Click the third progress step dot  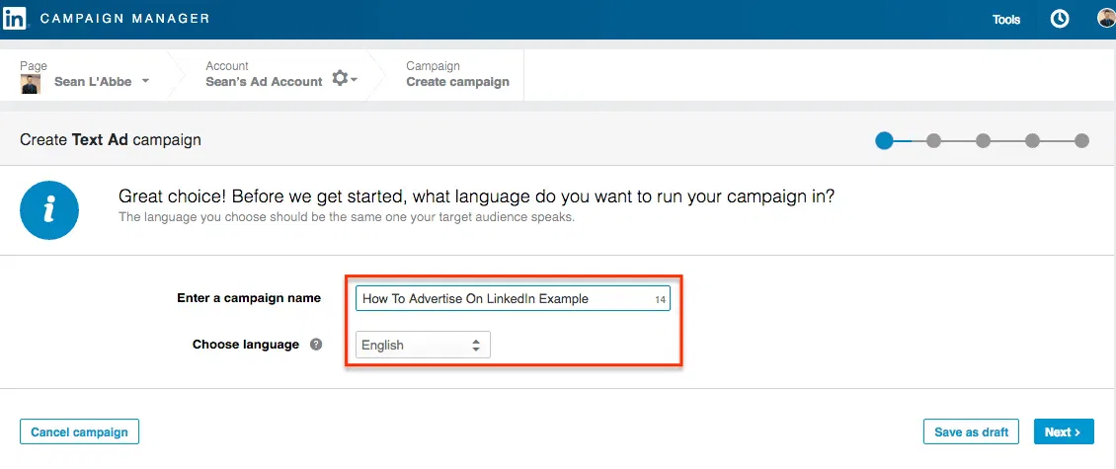[x=983, y=141]
